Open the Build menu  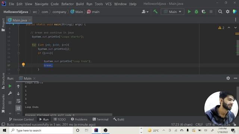(x=80, y=4)
